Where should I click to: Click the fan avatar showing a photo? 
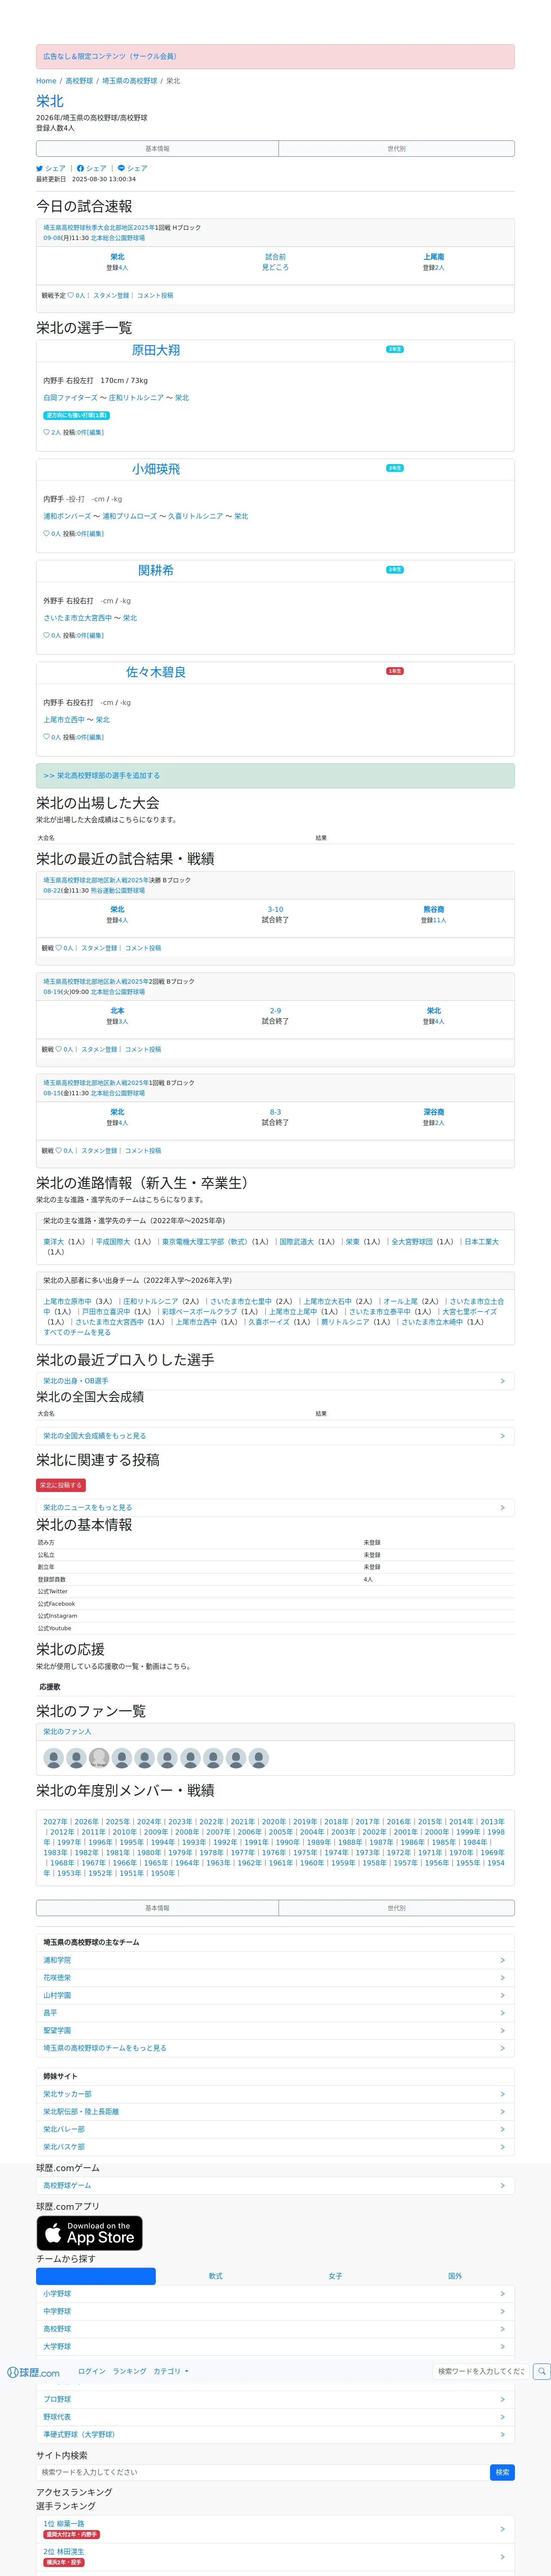99,1758
